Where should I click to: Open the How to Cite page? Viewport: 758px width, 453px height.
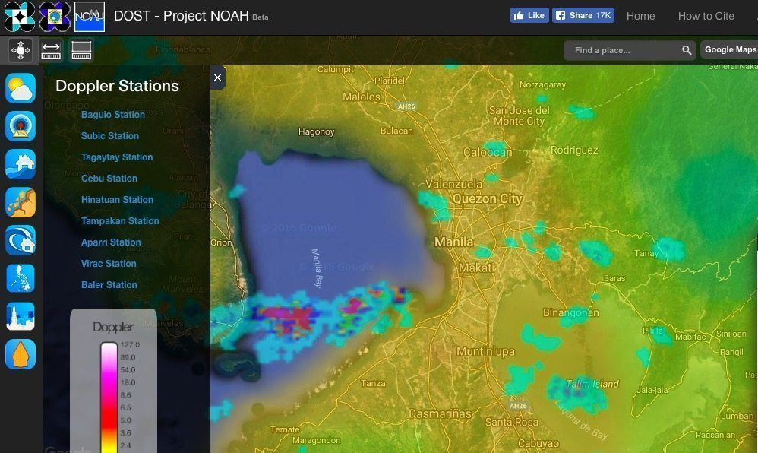coord(706,16)
